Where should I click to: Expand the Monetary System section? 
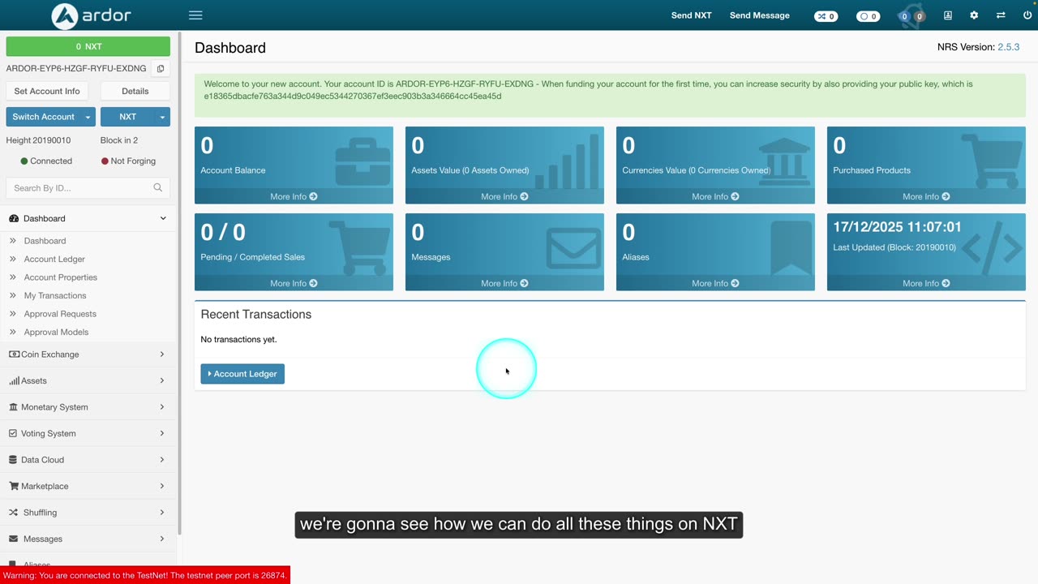(88, 407)
